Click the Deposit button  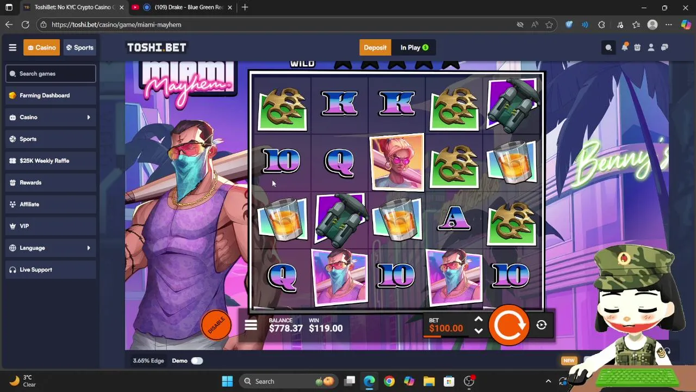[375, 47]
